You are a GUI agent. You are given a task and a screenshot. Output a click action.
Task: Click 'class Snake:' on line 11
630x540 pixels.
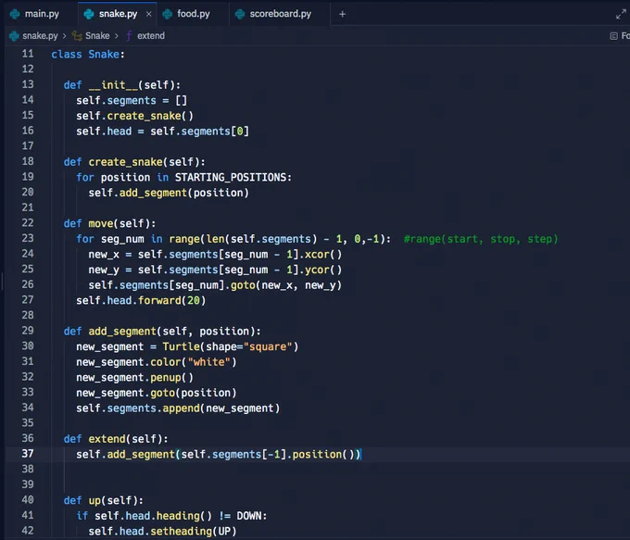click(88, 55)
